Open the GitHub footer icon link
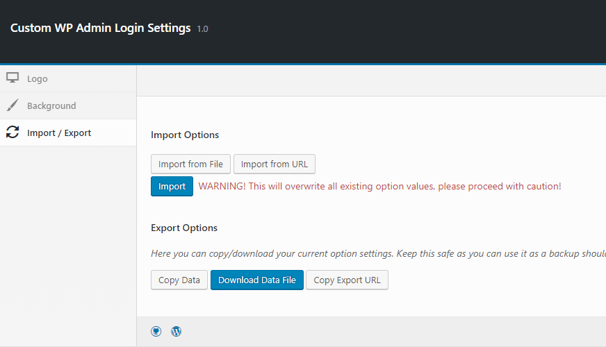Screen dimensions: 606x347 pos(156,331)
